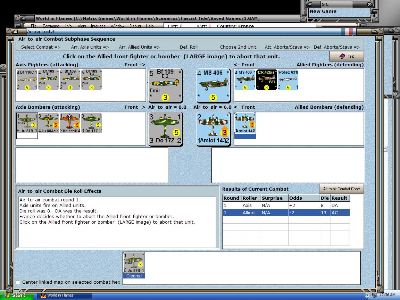The width and height of the screenshot is (400, 300).
Task: Click the small Bf 109 E-1 fighter counter
Action: click(49, 80)
